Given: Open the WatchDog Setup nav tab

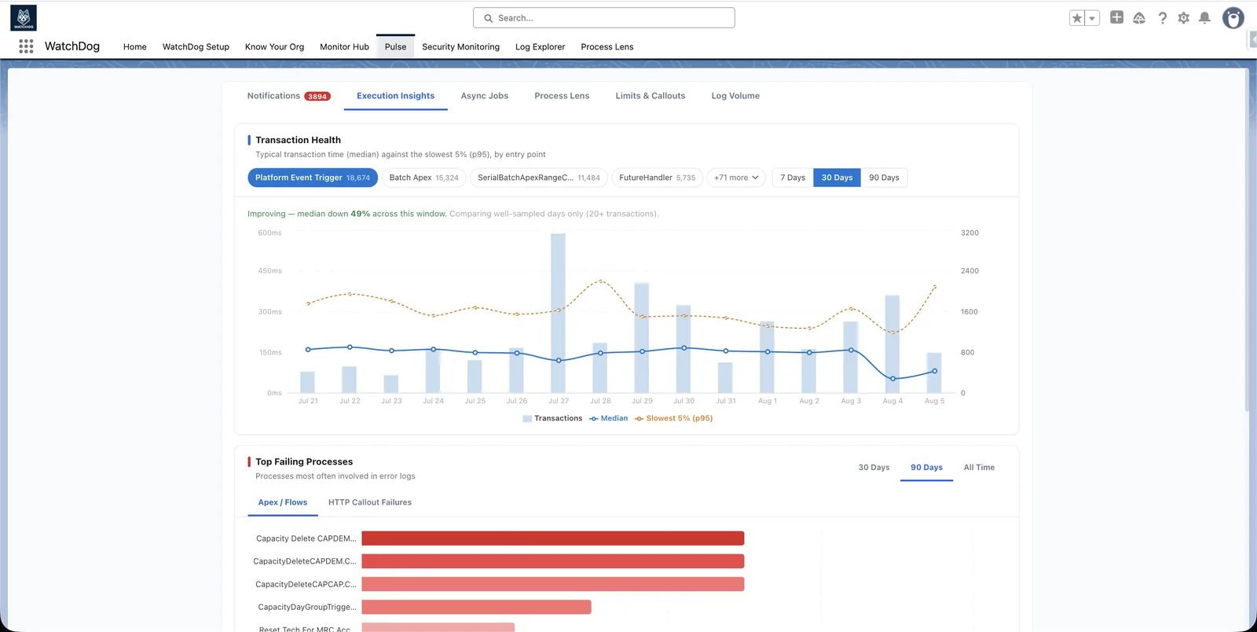Looking at the screenshot, I should point(196,47).
